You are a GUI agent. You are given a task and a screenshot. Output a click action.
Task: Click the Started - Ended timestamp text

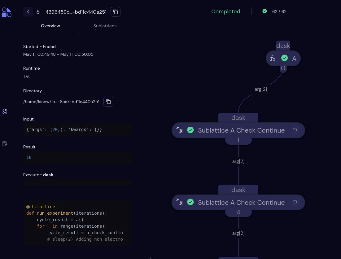[x=58, y=54]
